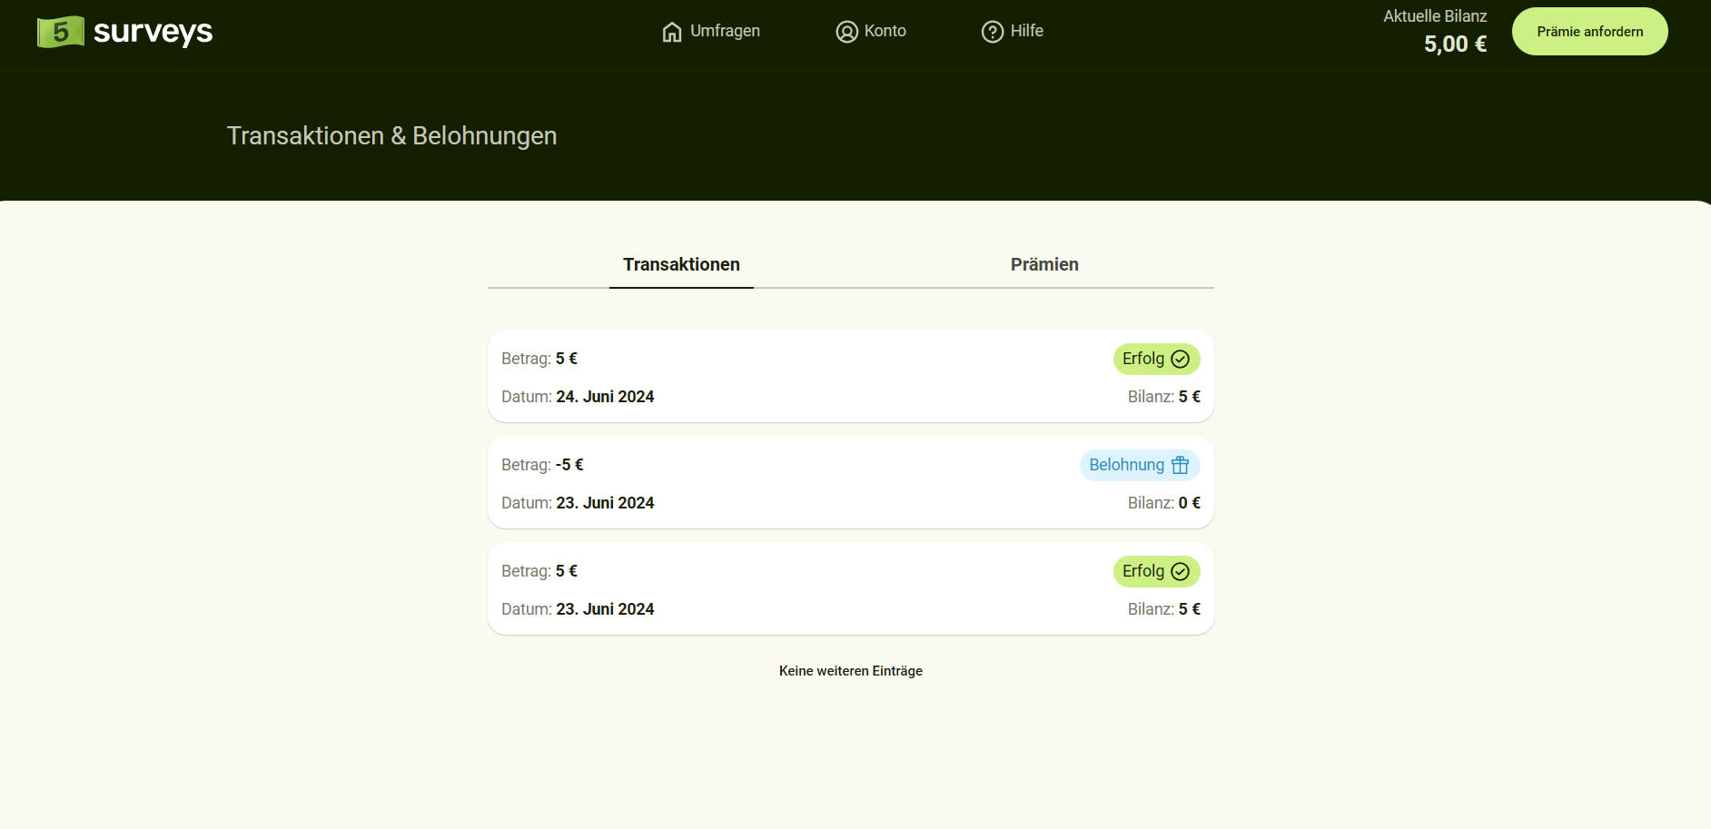Click the 5,00 € balance value
Viewport: 1711px width, 829px height.
tap(1455, 44)
